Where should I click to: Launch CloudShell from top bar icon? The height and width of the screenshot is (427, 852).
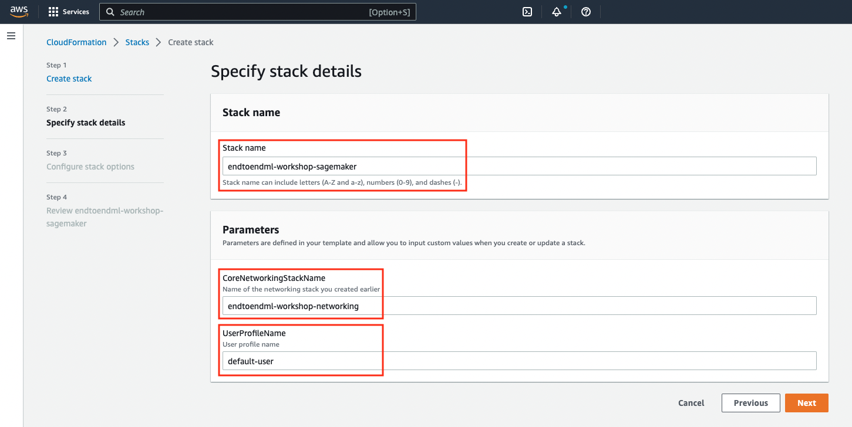[x=527, y=12]
